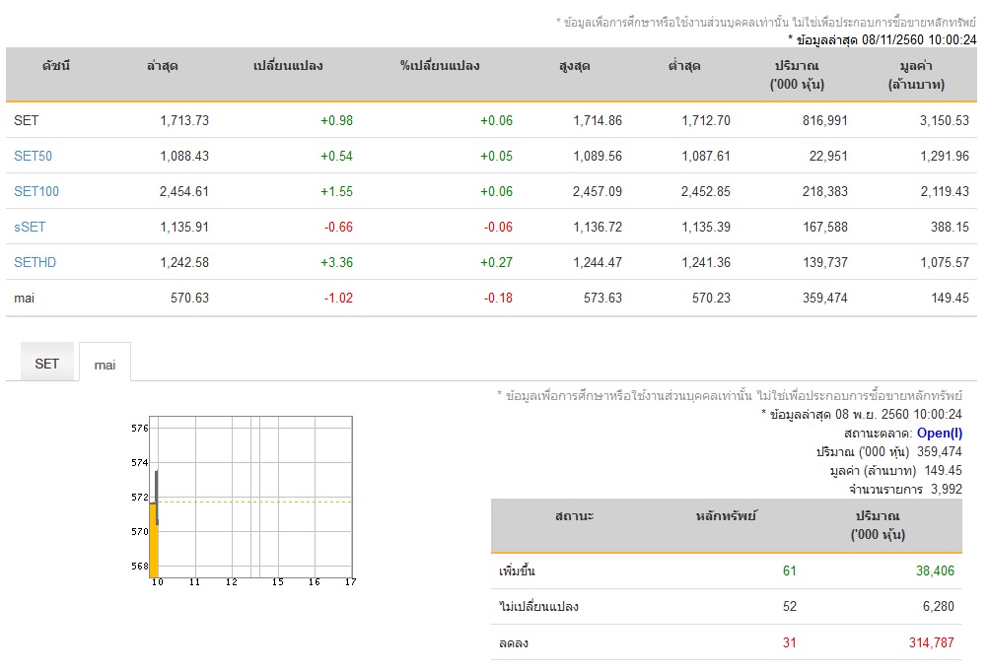Click the ดัชนี column header
Image resolution: width=987 pixels, height=670 pixels.
point(56,66)
